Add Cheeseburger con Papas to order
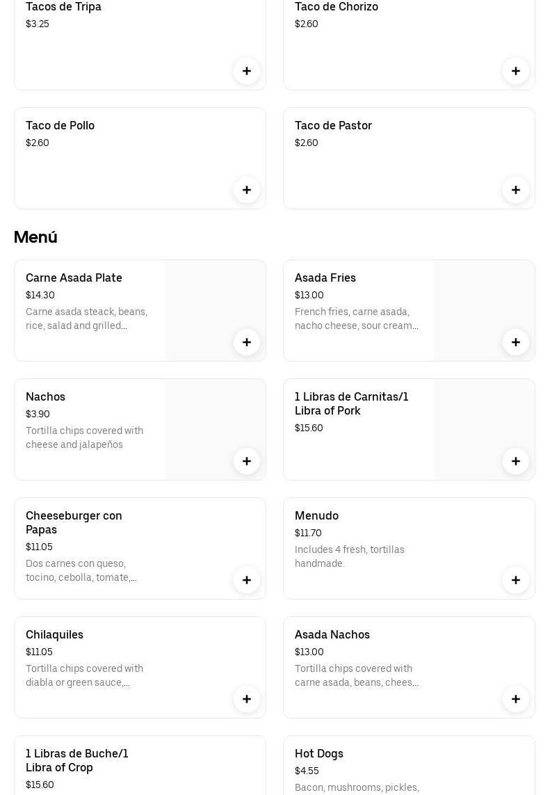The image size is (559, 795). pyautogui.click(x=247, y=580)
